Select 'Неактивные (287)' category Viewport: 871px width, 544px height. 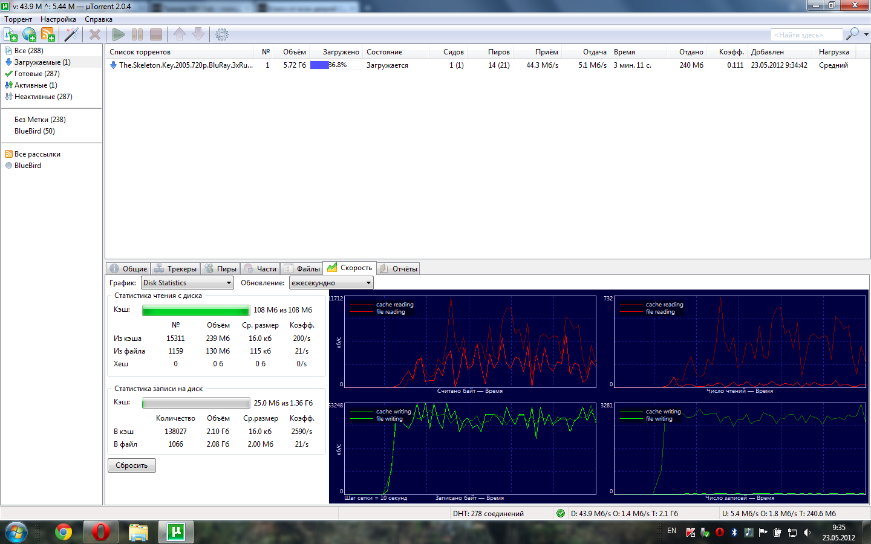(x=43, y=97)
